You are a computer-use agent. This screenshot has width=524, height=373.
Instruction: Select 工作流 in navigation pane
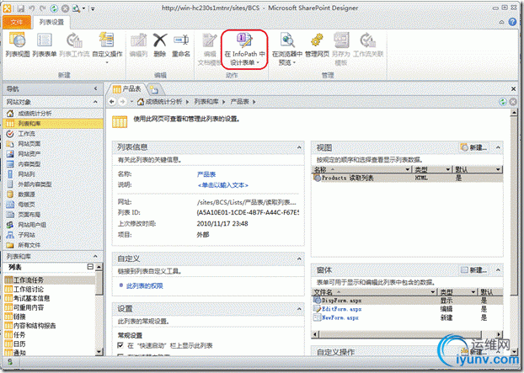pyautogui.click(x=26, y=134)
